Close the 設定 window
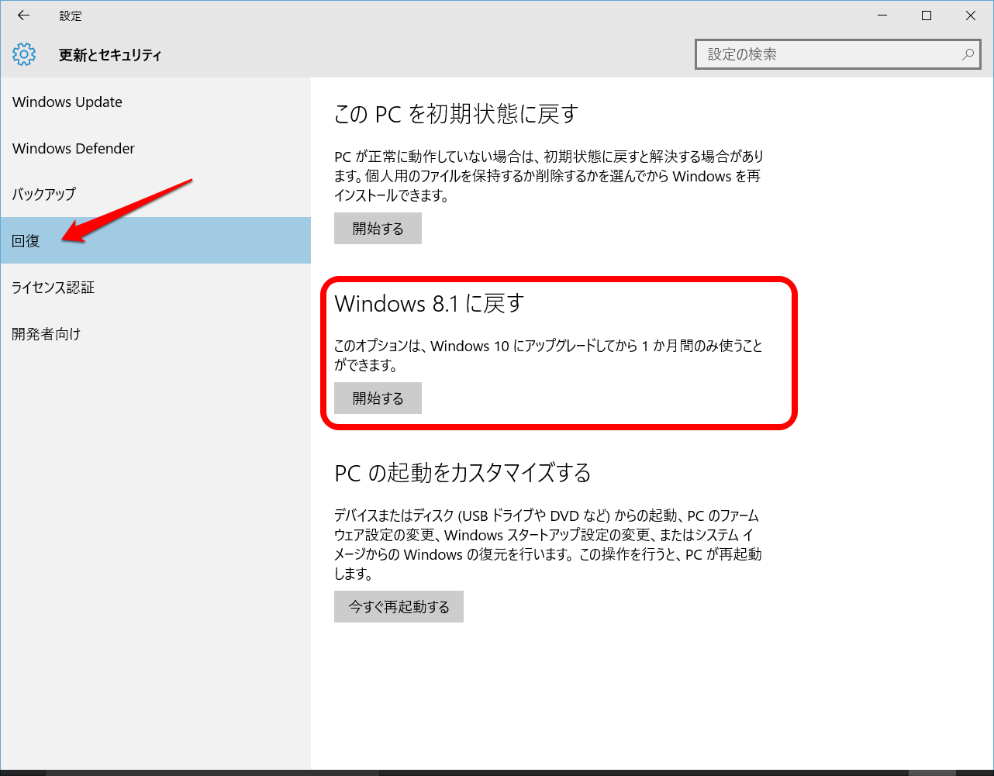994x776 pixels. click(971, 16)
